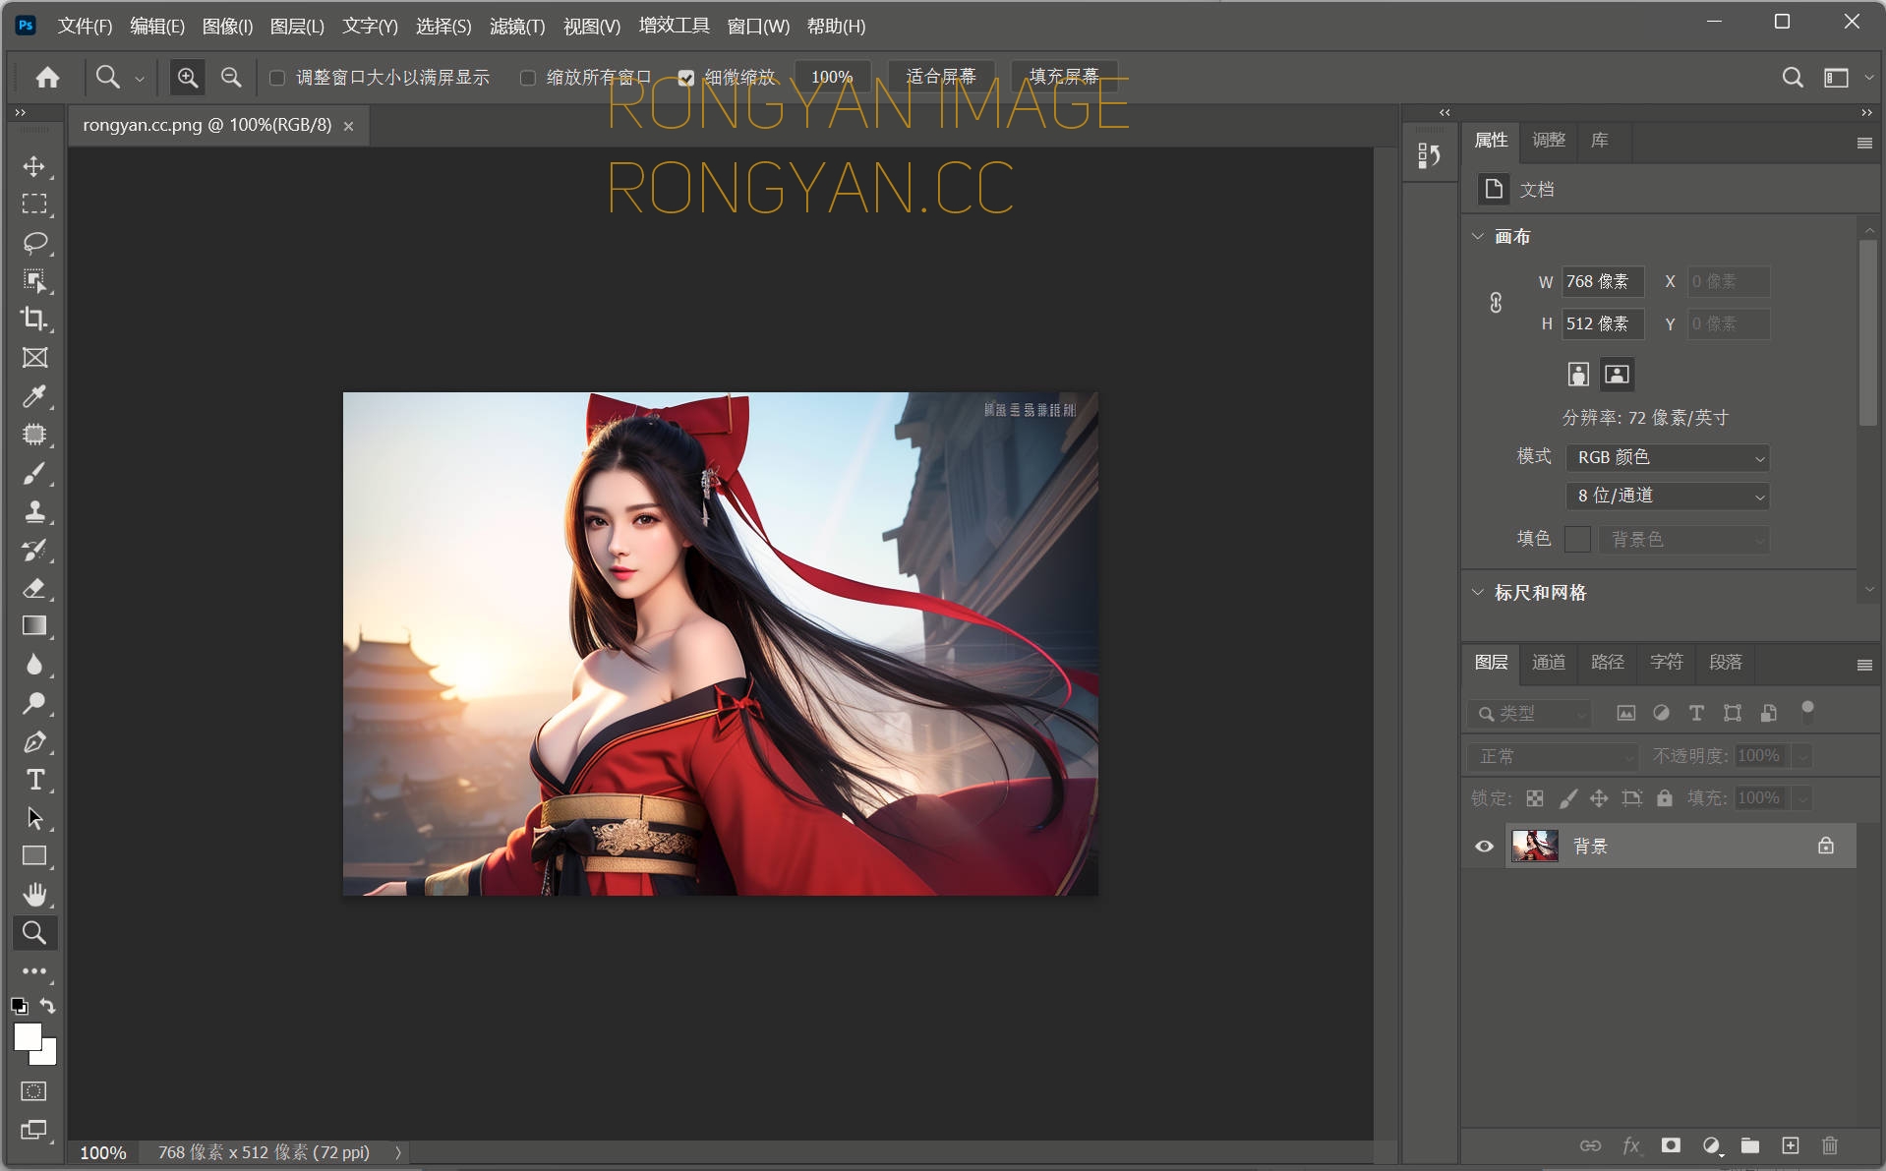Select the Spot Healing Brush tool
This screenshot has width=1886, height=1171.
[34, 435]
